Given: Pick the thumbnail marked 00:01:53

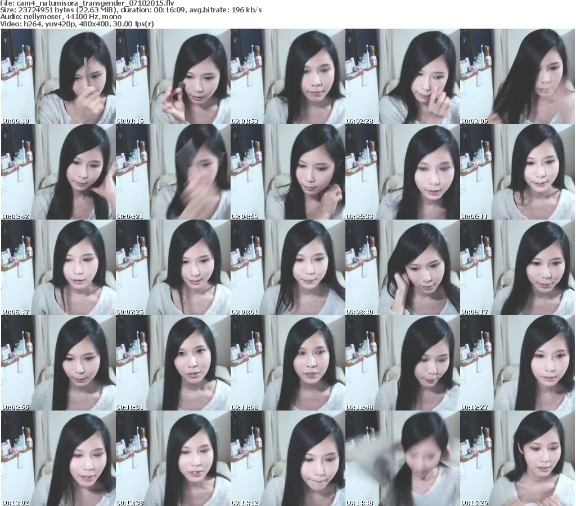Looking at the screenshot, I should pos(288,76).
